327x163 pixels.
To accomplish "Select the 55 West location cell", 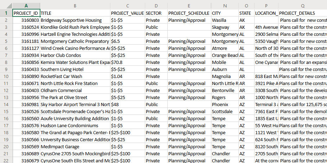I will coord(266,125).
